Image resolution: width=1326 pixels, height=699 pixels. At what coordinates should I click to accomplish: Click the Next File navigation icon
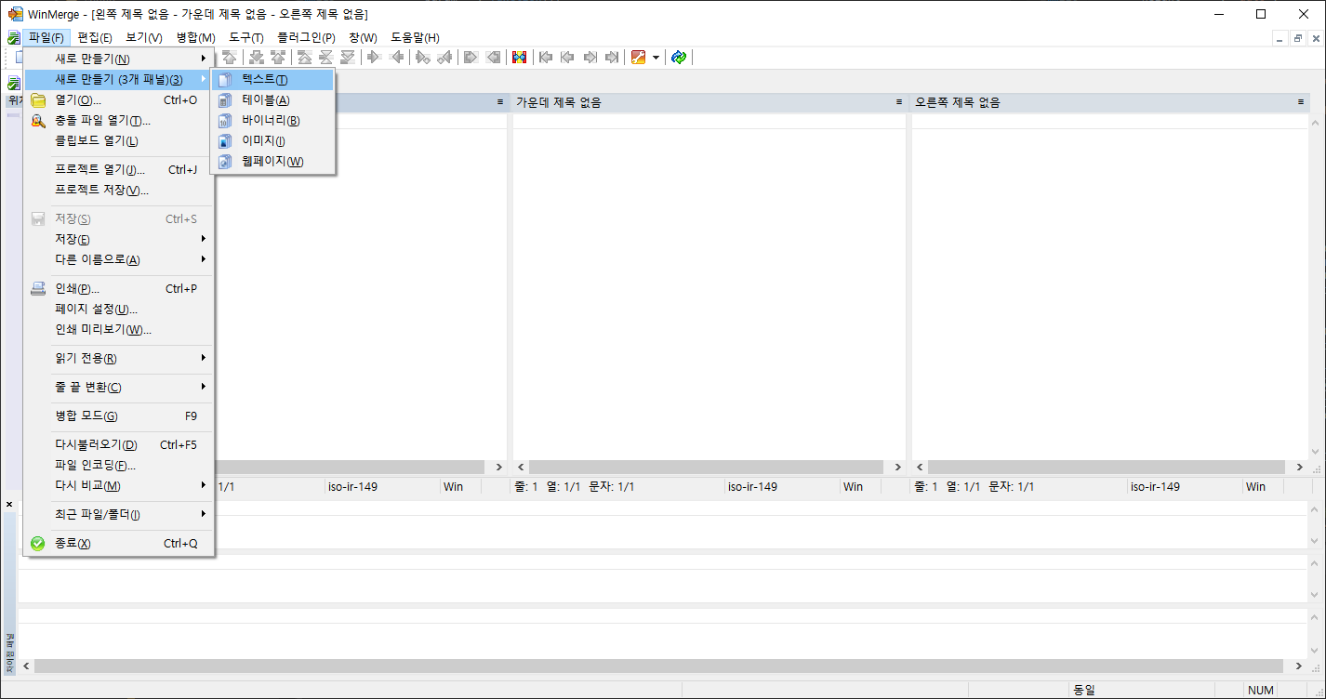[x=590, y=58]
